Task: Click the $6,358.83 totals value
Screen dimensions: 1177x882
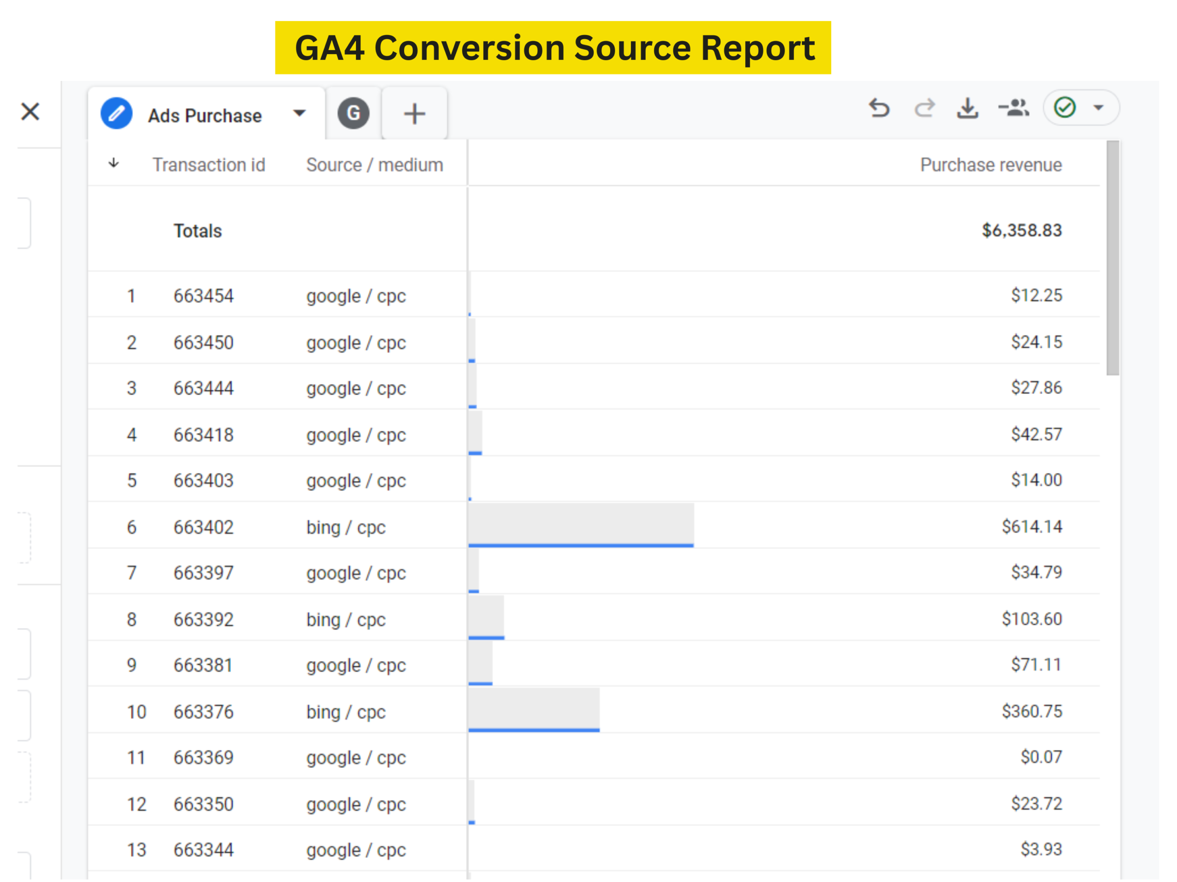Action: (1022, 231)
